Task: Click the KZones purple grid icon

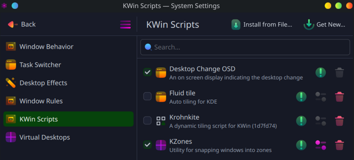Action: click(161, 145)
